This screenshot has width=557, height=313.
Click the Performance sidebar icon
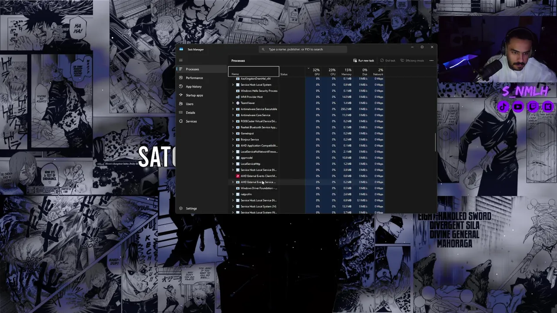pyautogui.click(x=181, y=78)
